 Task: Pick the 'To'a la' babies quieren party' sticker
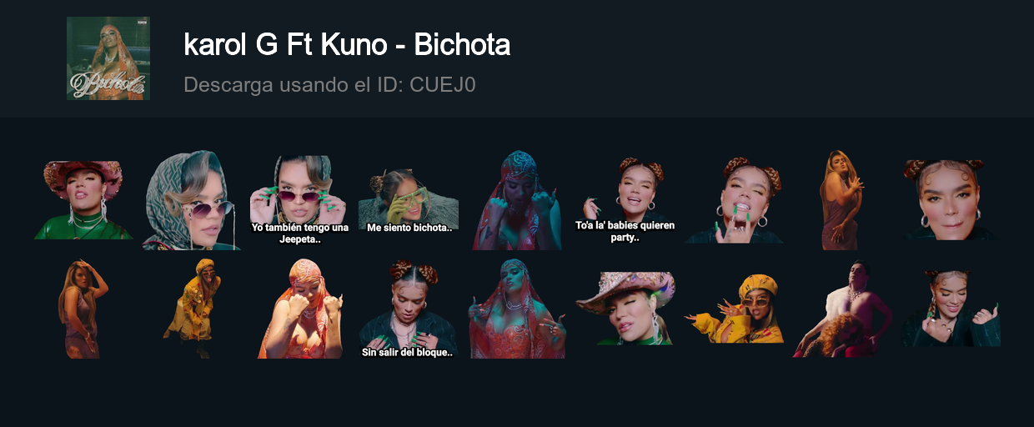click(x=625, y=200)
